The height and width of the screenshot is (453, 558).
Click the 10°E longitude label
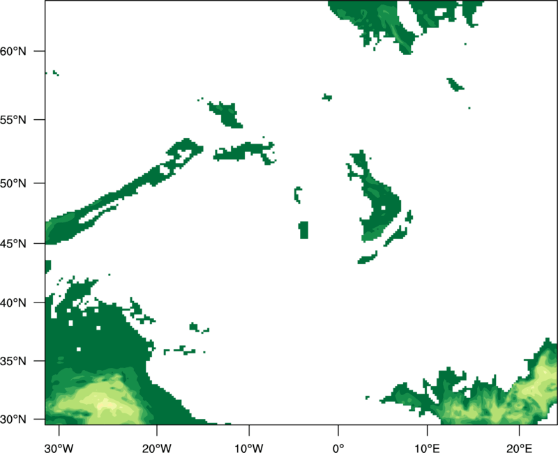pyautogui.click(x=427, y=448)
